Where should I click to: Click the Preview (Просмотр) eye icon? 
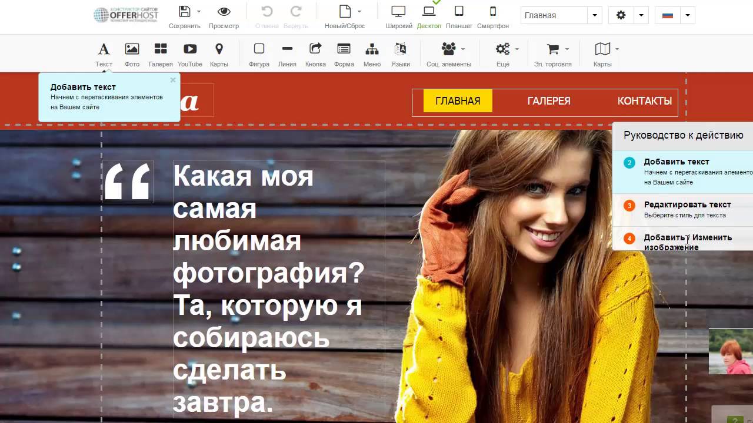tap(224, 11)
